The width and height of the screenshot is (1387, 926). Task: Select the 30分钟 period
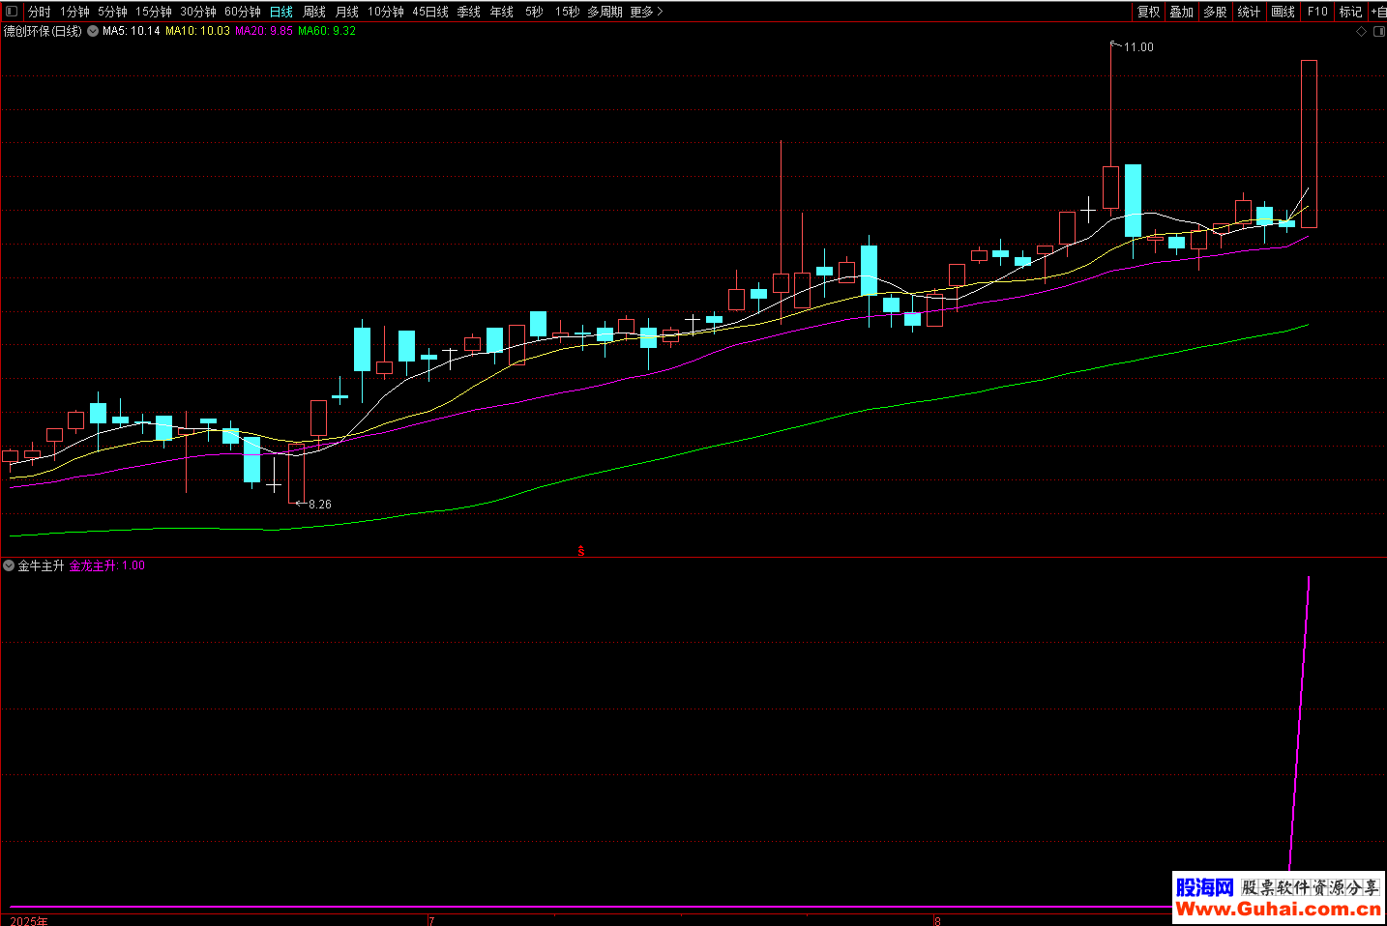click(x=198, y=12)
